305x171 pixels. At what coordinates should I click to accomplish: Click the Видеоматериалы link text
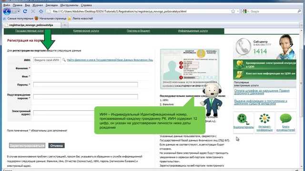[x=244, y=127]
